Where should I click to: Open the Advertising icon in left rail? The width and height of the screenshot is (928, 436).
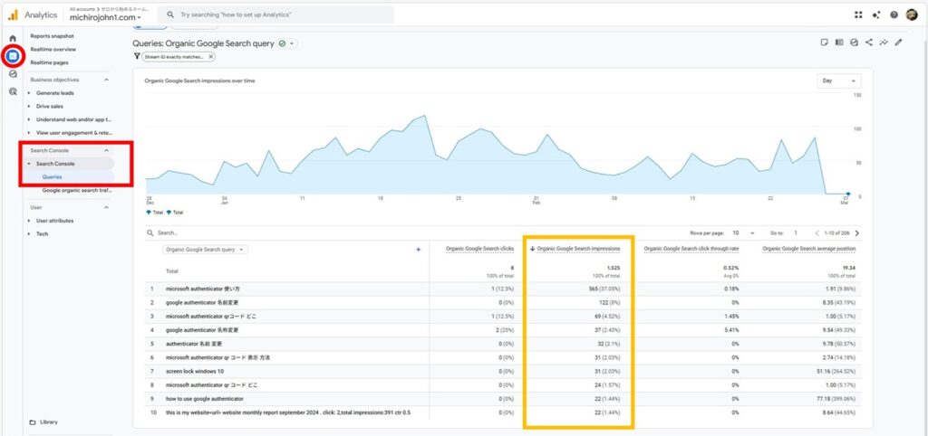point(13,91)
